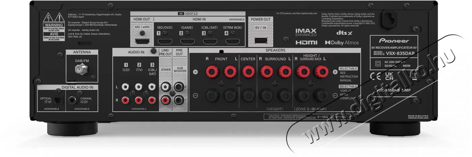The width and height of the screenshot is (472, 157).
Task: Select HDMI IN 4 (STRM BOX) port
Action: 233,42
